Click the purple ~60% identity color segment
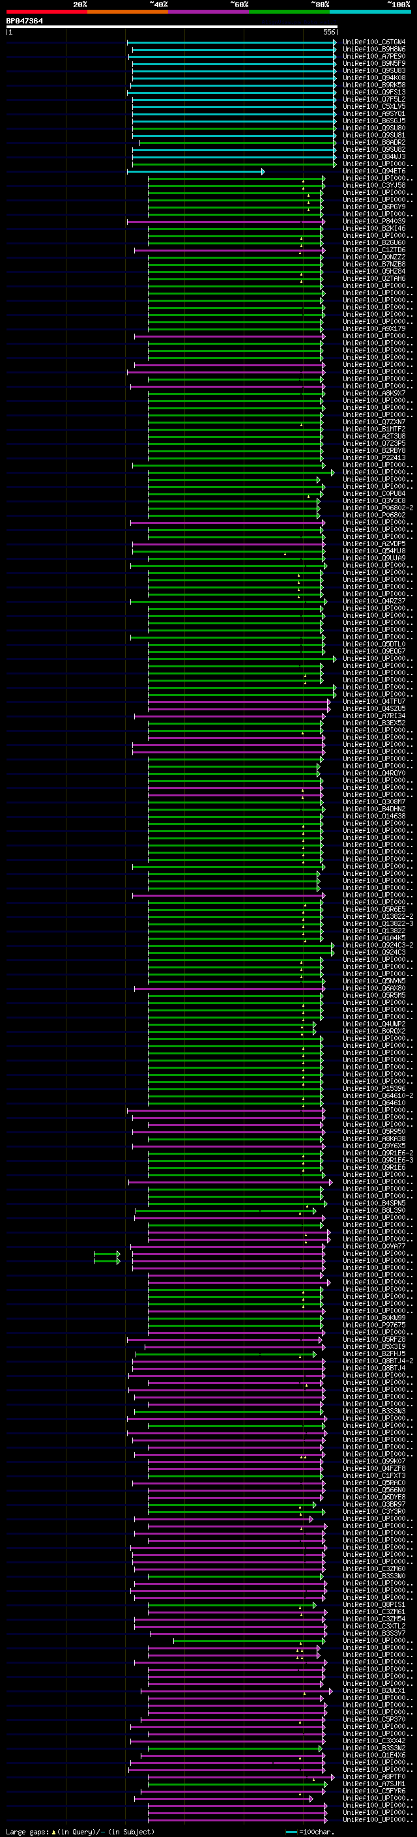417x1837 pixels. click(209, 12)
